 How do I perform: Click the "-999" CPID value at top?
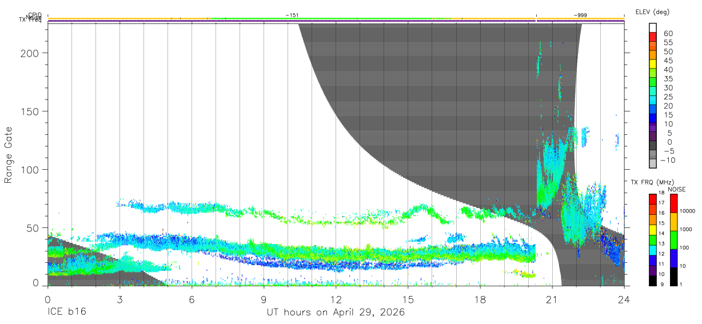pyautogui.click(x=580, y=15)
